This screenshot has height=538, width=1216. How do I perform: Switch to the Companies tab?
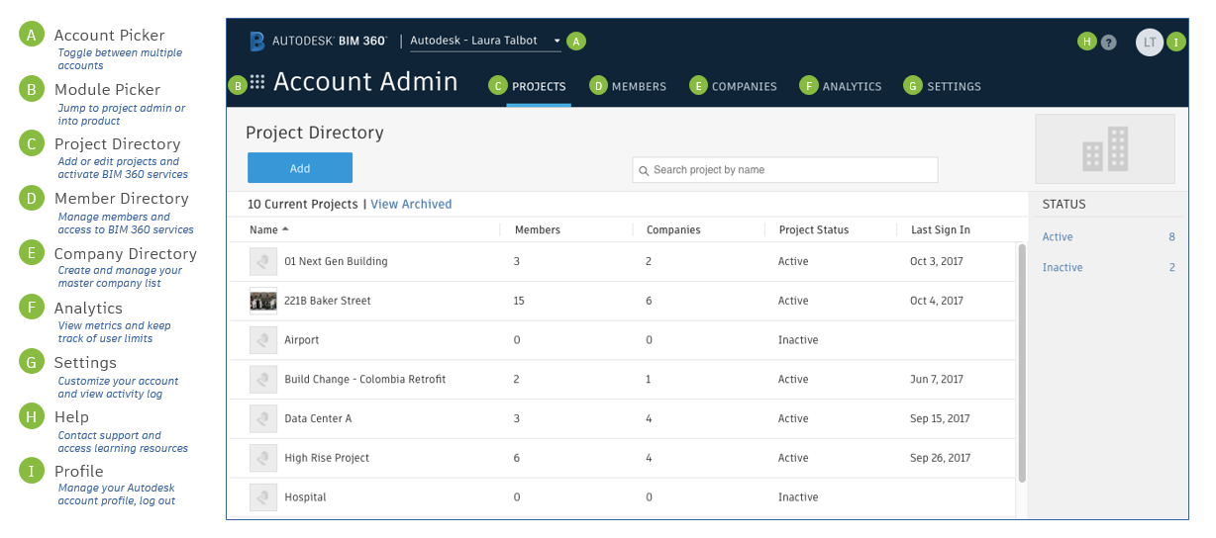coord(744,86)
